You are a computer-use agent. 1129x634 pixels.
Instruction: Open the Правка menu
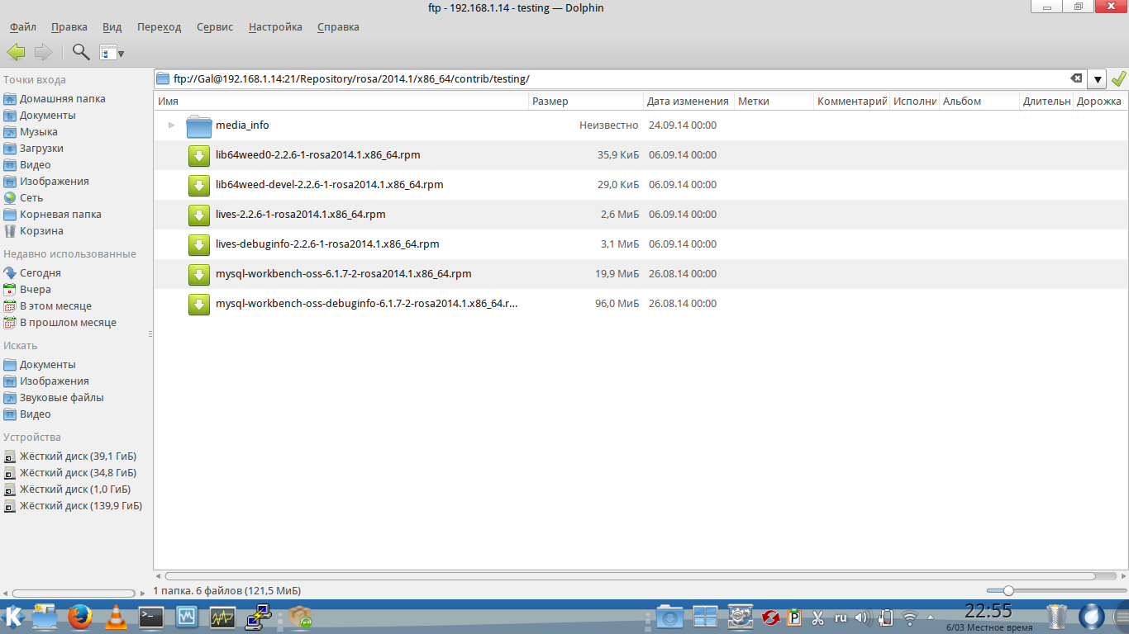[x=69, y=26]
